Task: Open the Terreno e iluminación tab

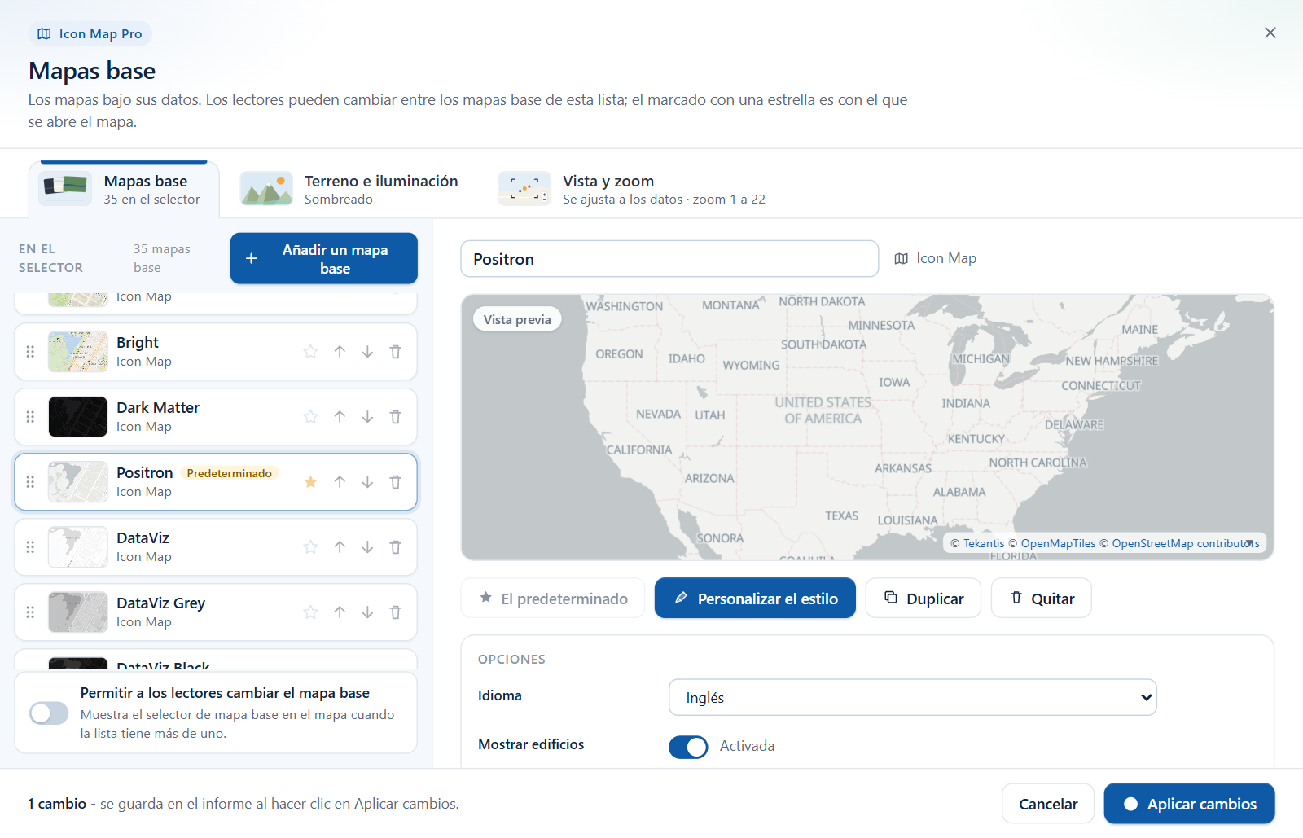Action: click(349, 189)
